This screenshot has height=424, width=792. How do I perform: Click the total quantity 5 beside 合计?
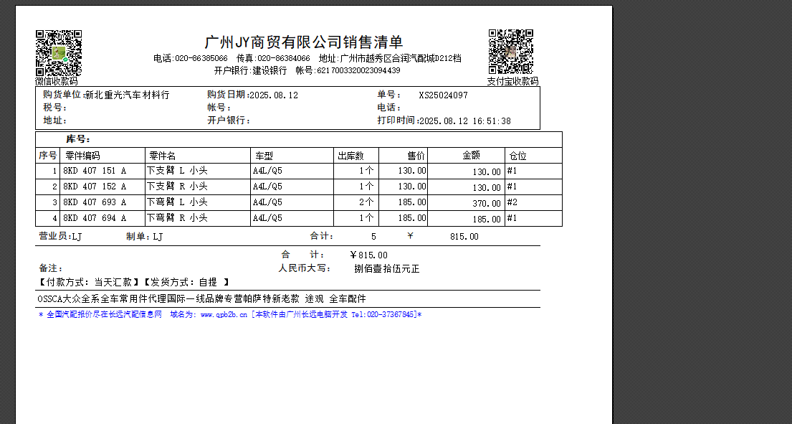point(373,237)
